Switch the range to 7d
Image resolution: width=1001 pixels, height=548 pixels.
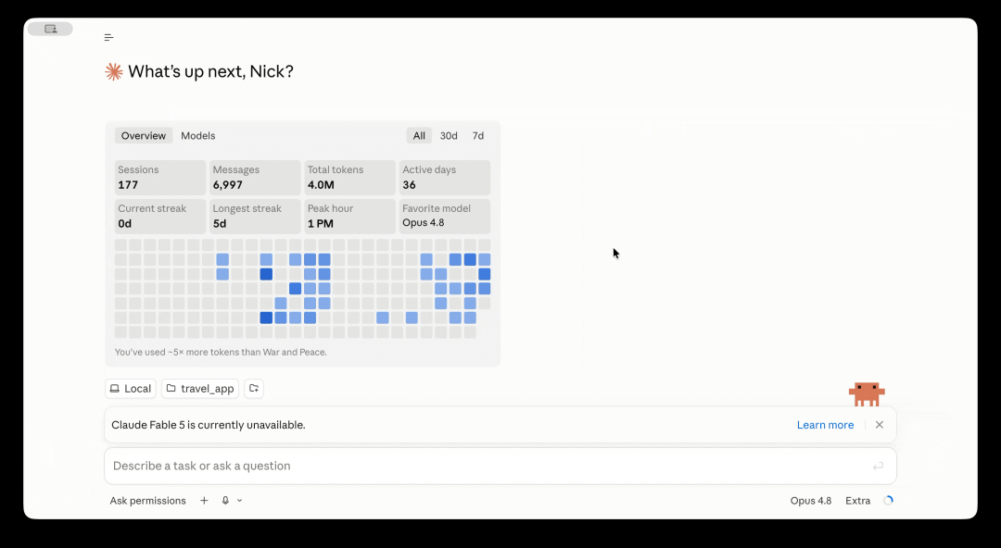click(x=478, y=136)
